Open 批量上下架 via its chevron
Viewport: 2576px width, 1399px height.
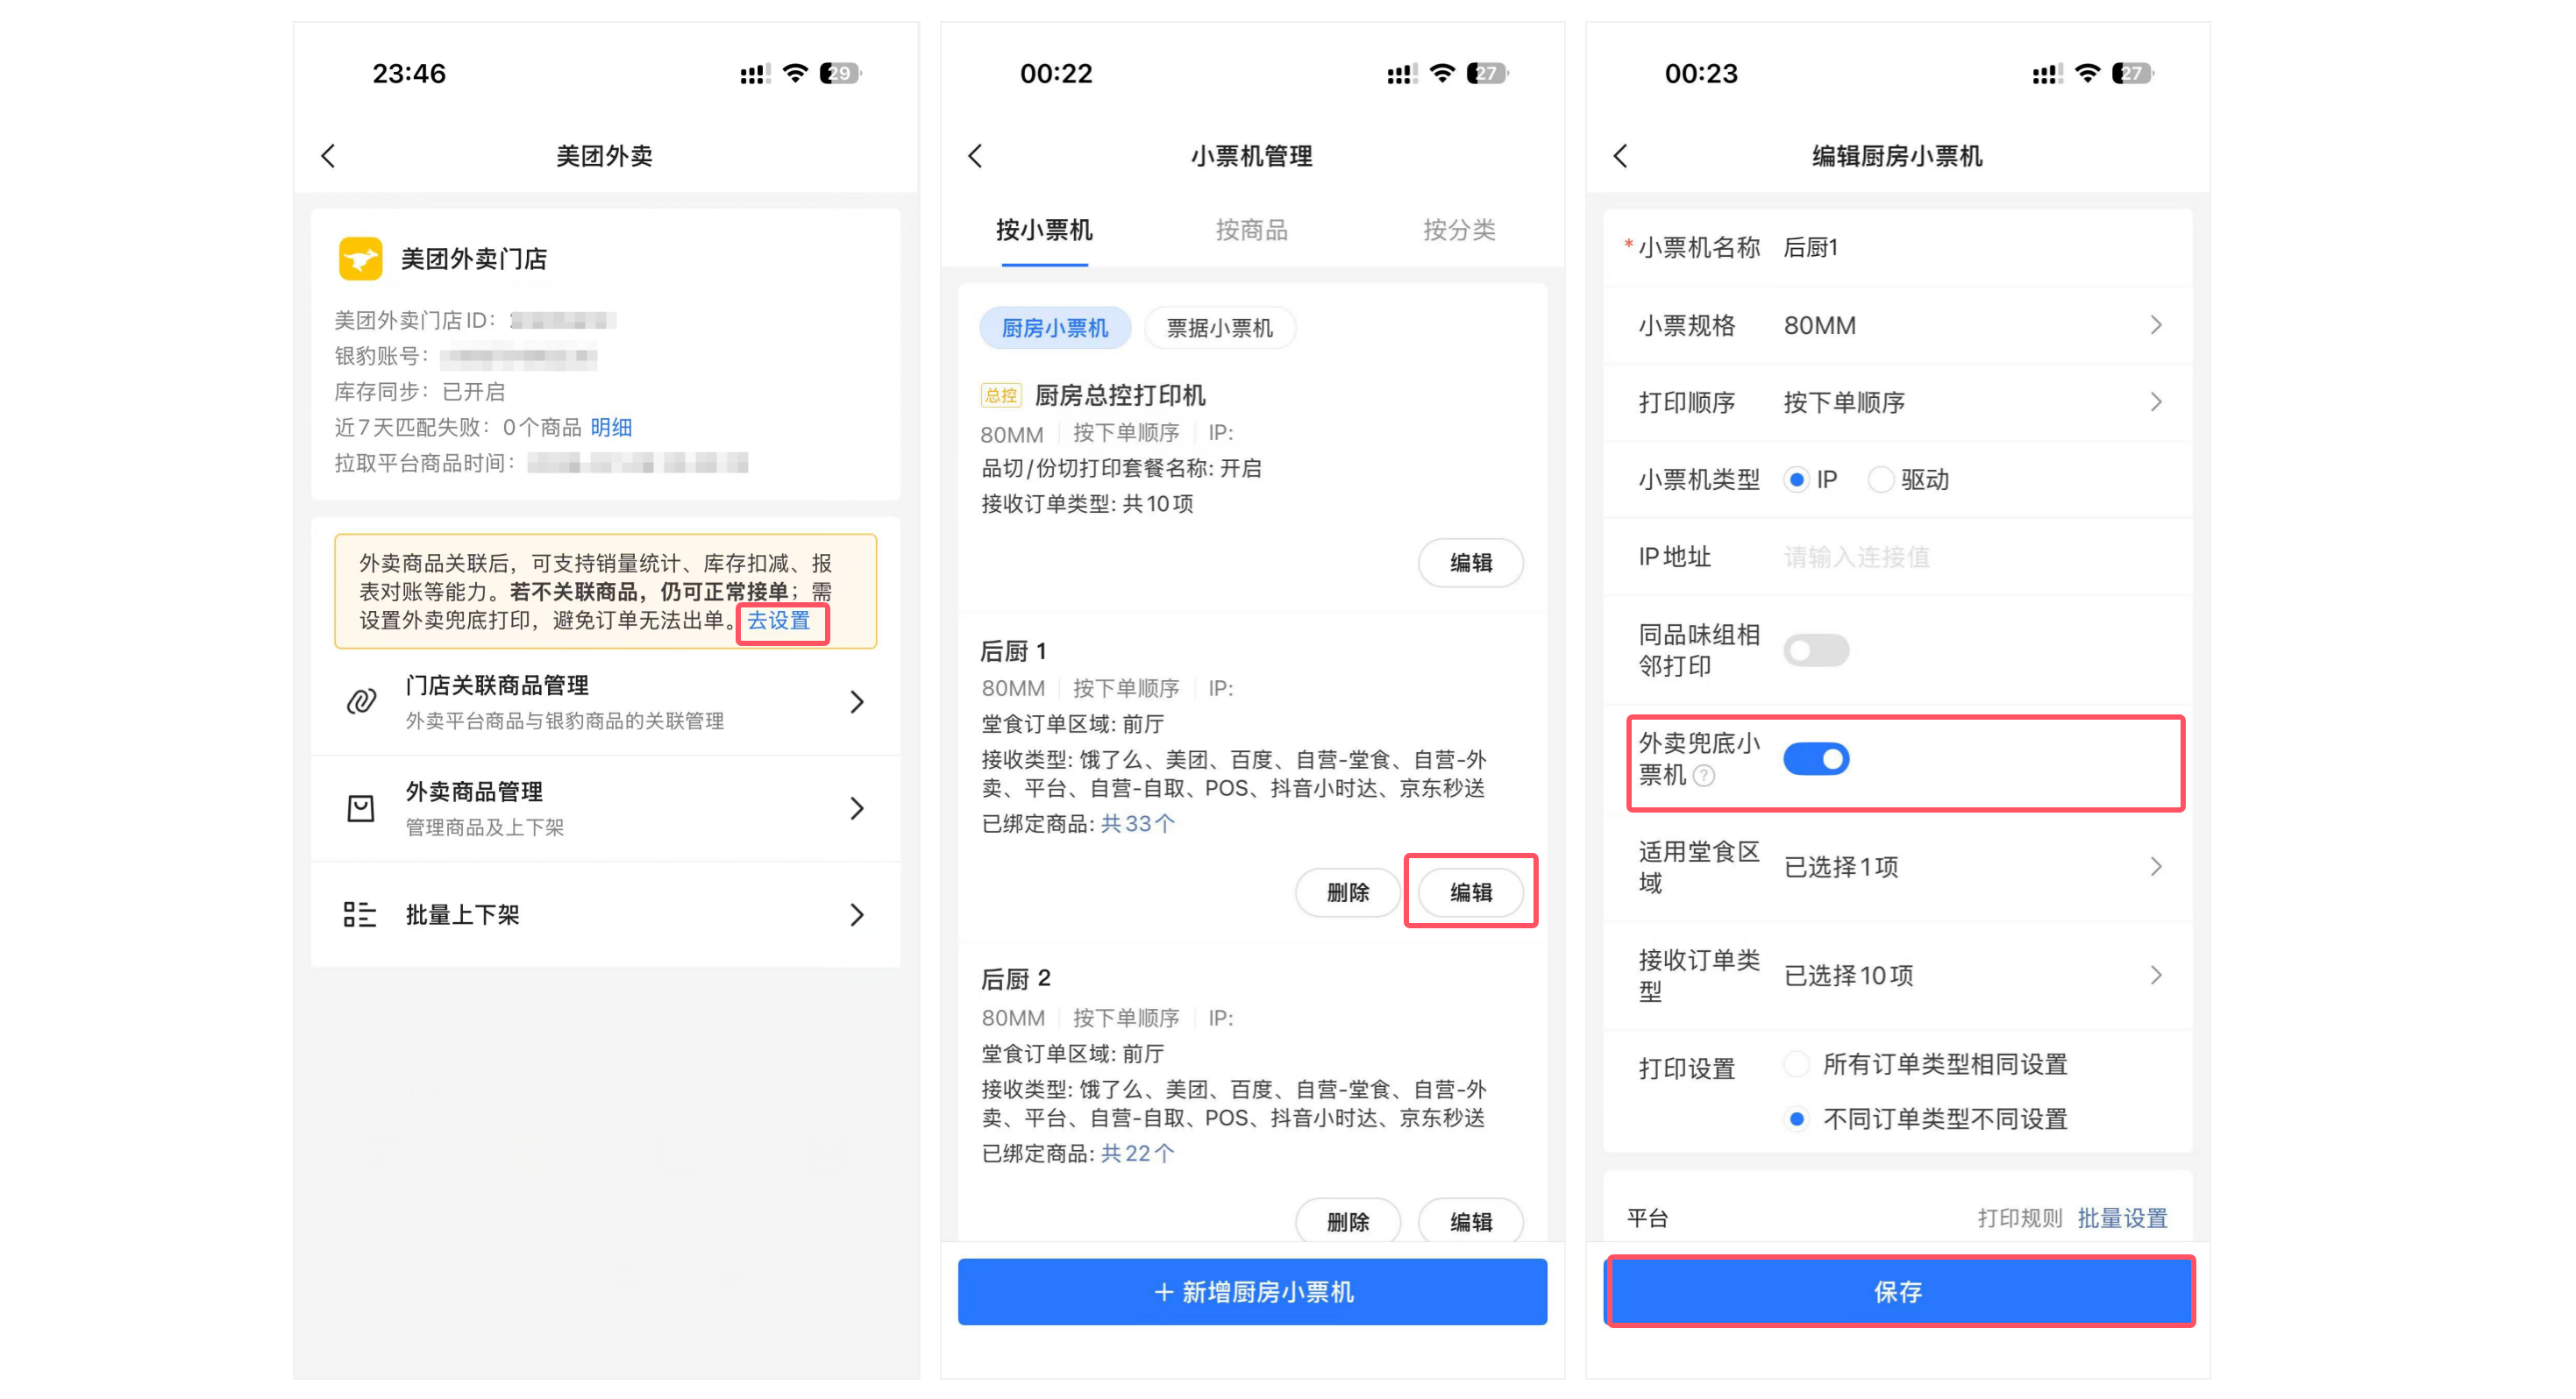pyautogui.click(x=857, y=915)
